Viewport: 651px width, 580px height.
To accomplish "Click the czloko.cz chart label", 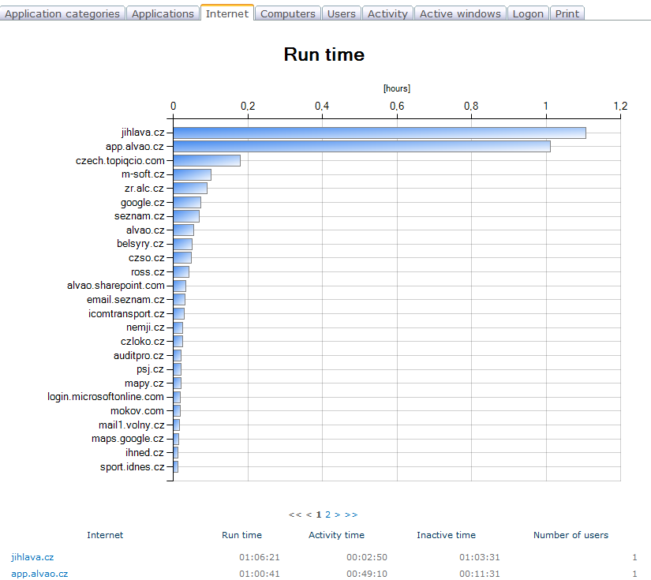I will coord(142,341).
